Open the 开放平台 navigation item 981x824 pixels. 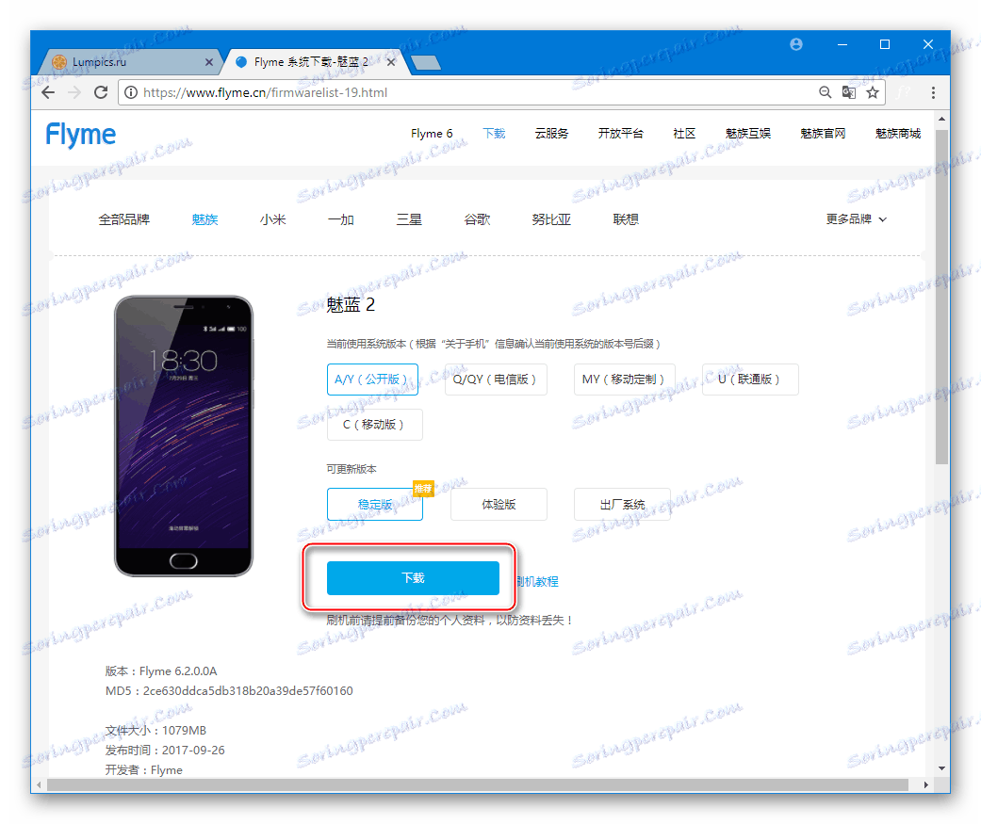click(620, 133)
